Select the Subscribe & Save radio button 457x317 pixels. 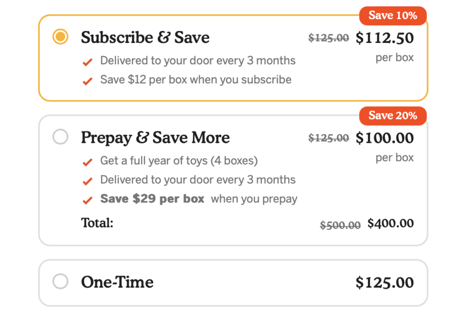pyautogui.click(x=60, y=37)
